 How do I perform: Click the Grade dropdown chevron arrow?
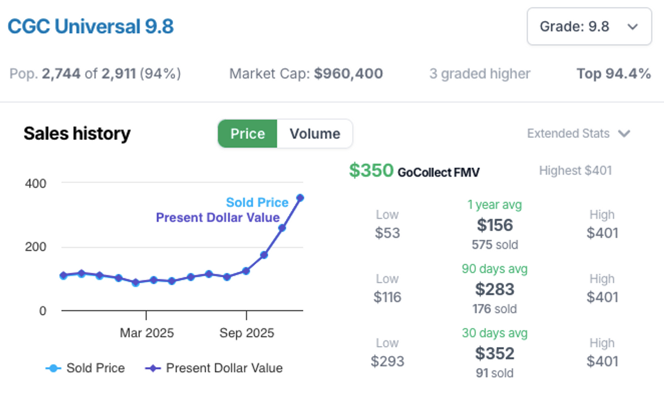click(x=632, y=27)
